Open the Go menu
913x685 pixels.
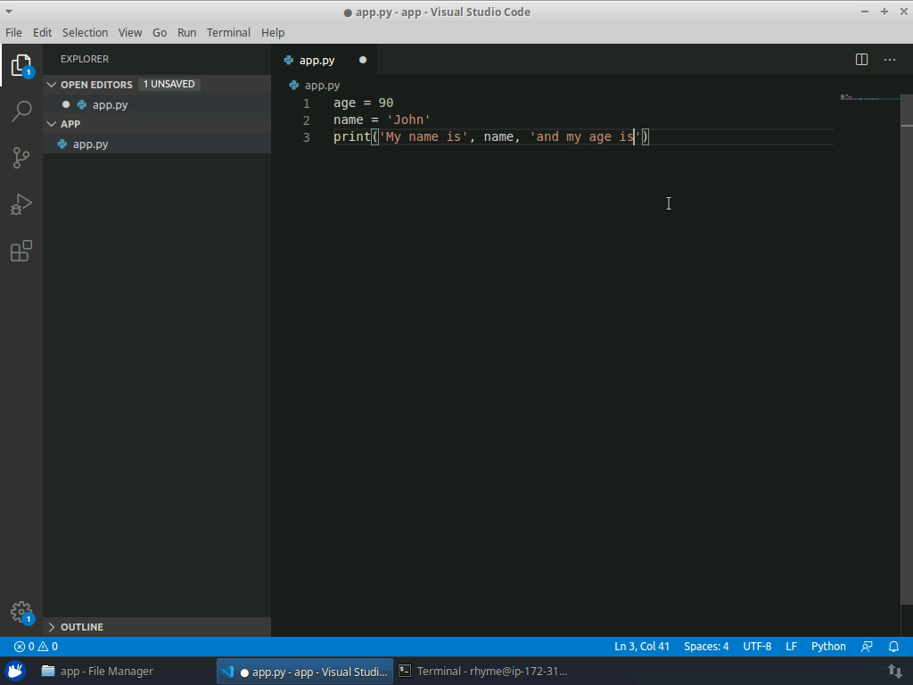[160, 33]
